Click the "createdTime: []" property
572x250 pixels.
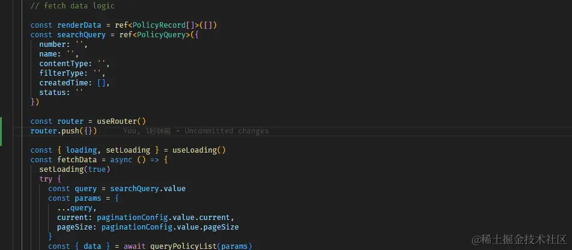click(x=75, y=83)
